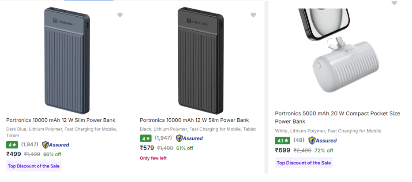Add Dark Blue power bank to wishlist

tap(120, 15)
